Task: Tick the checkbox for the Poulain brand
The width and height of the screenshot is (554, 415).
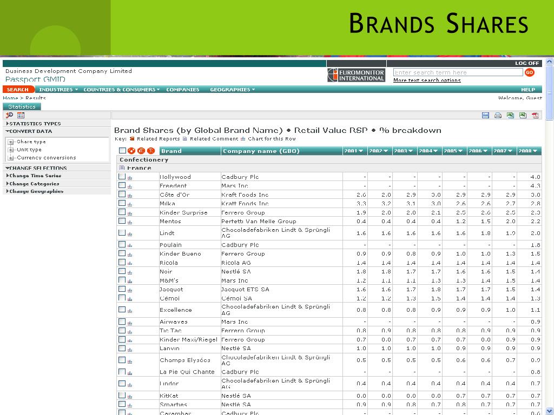Action: tap(122, 244)
